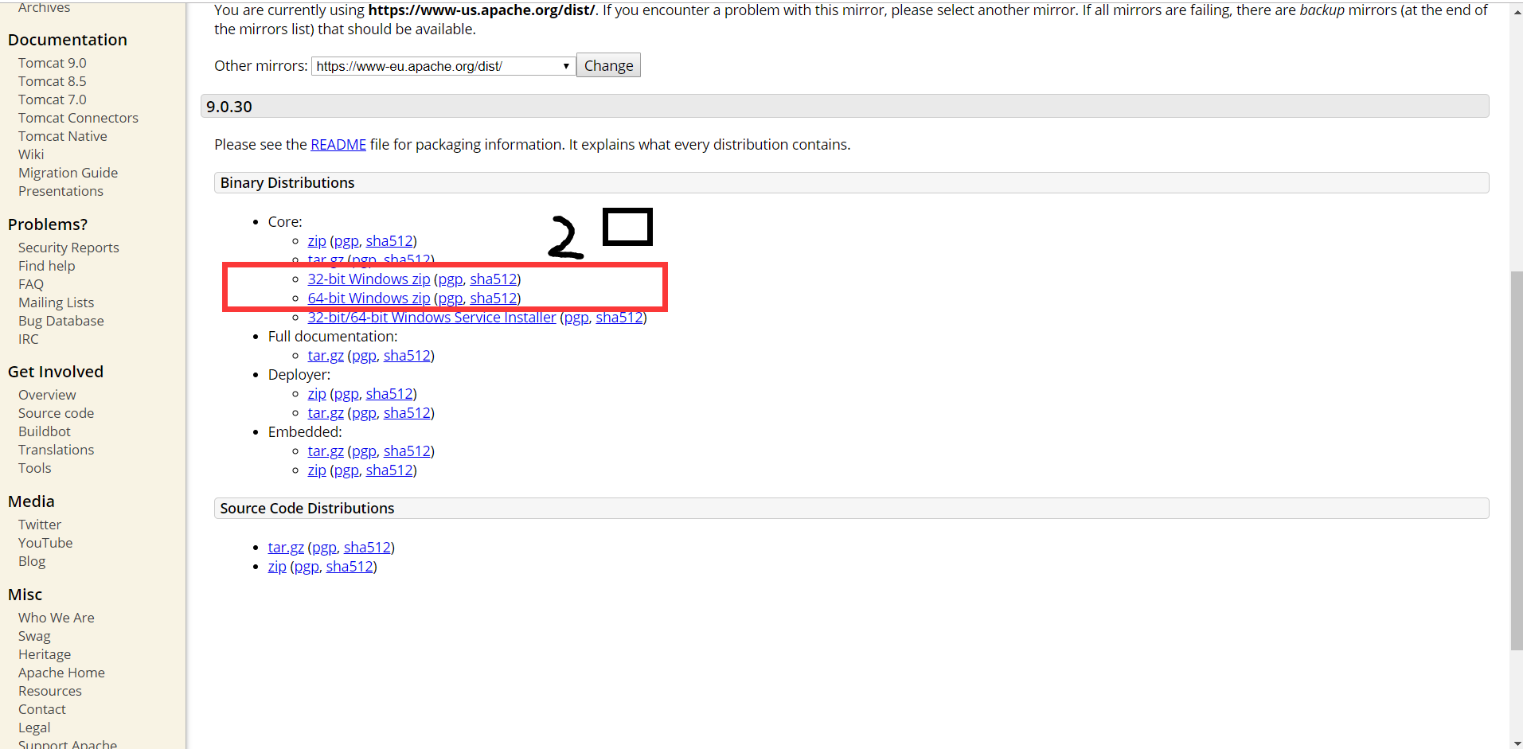The image size is (1523, 749).
Task: Open Tomcat 8.5 documentation
Action: click(x=53, y=81)
